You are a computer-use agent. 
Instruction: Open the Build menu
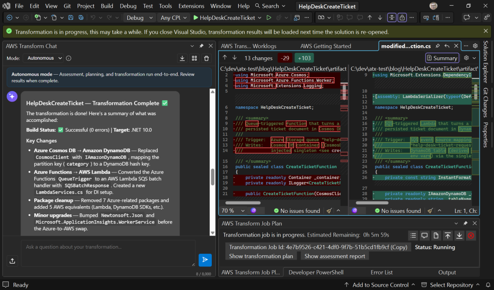point(107,6)
